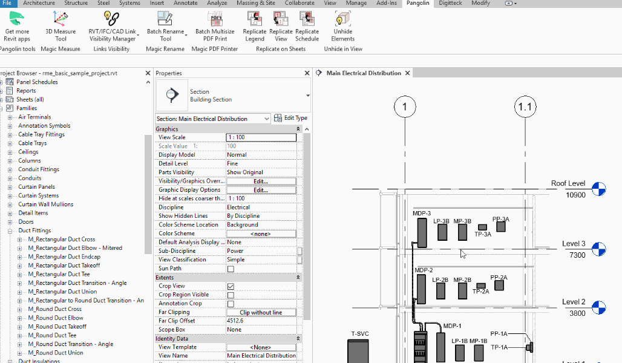
Task: Toggle the Sun Path checkbox
Action: point(231,269)
